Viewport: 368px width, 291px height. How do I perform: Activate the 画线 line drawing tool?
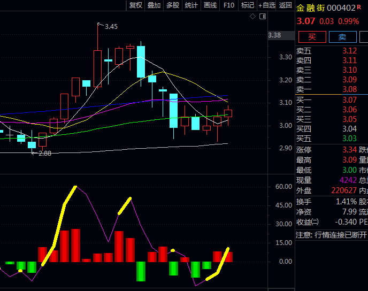coord(210,5)
